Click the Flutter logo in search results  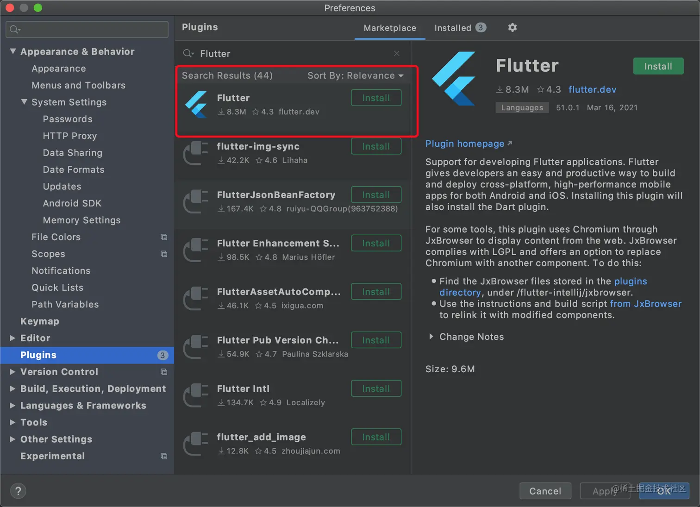(196, 104)
